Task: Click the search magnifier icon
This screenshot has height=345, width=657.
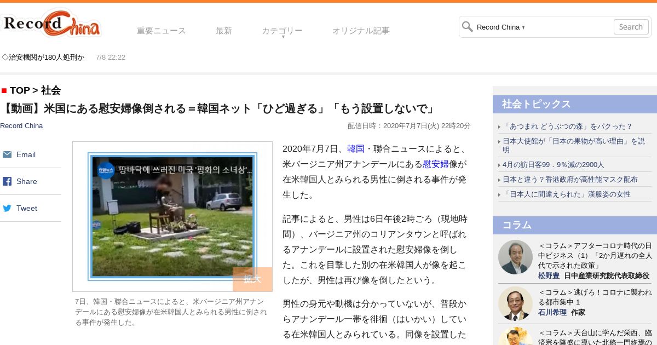Action: coord(467,27)
